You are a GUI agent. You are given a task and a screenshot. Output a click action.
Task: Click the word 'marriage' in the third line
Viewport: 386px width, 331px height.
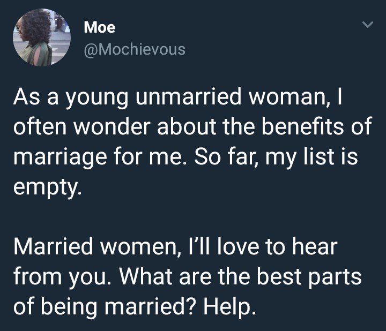click(60, 158)
